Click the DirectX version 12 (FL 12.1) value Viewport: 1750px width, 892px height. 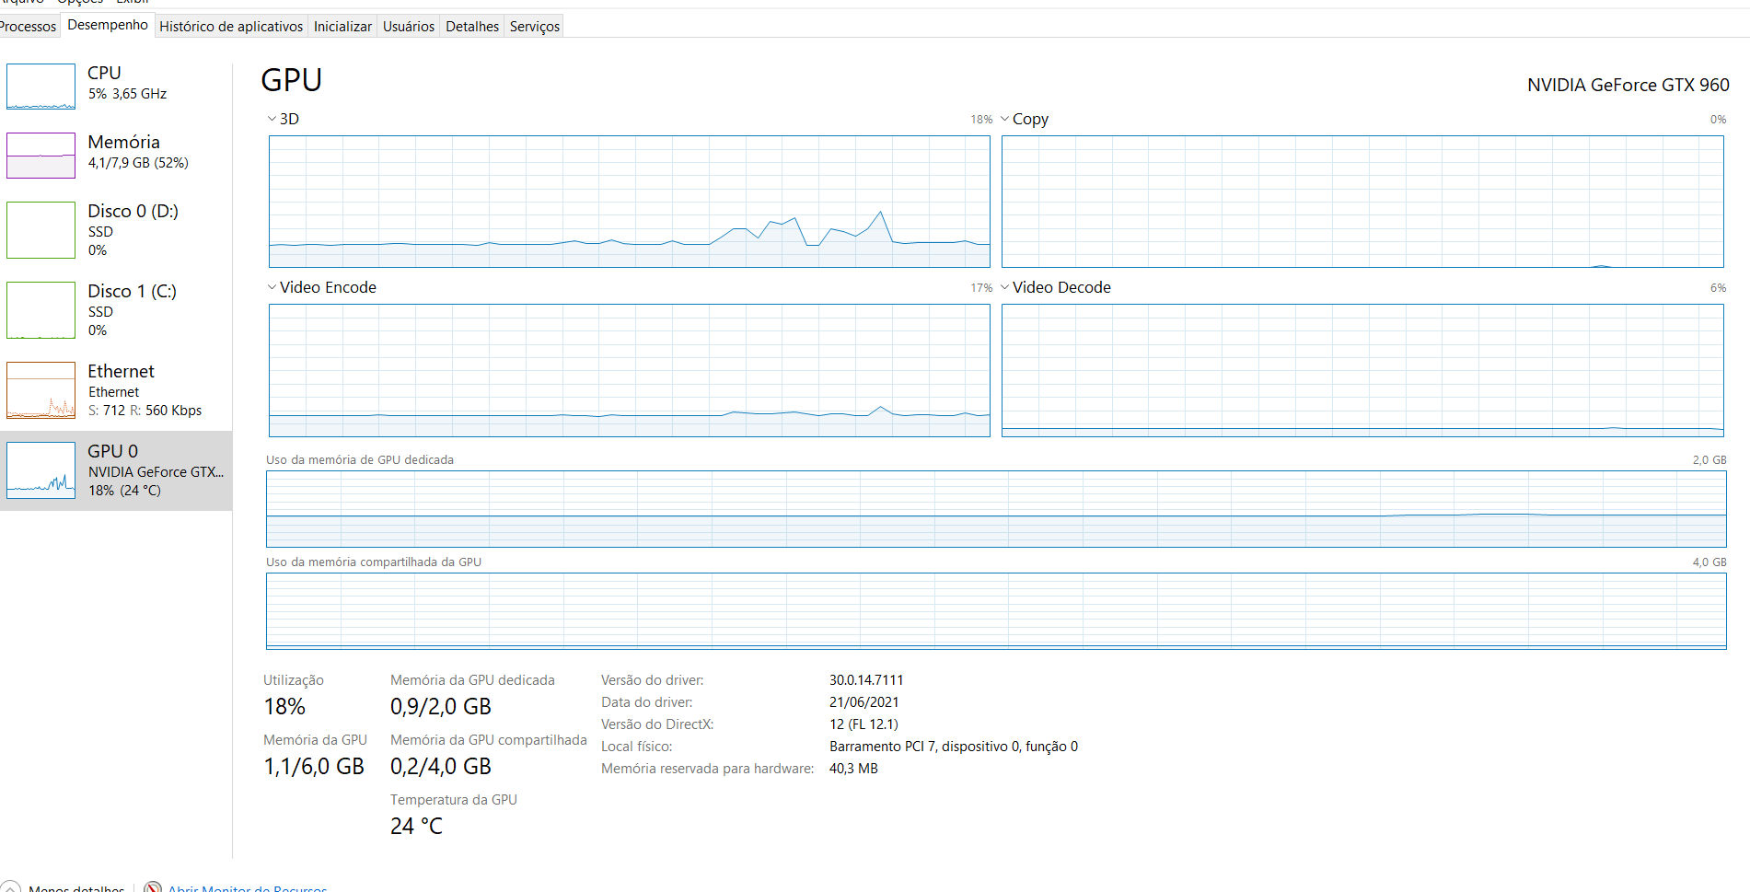point(863,724)
